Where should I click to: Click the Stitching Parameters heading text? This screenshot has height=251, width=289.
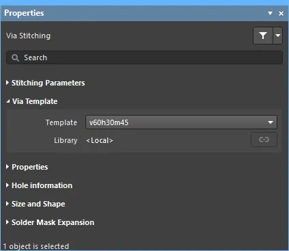[x=48, y=83]
